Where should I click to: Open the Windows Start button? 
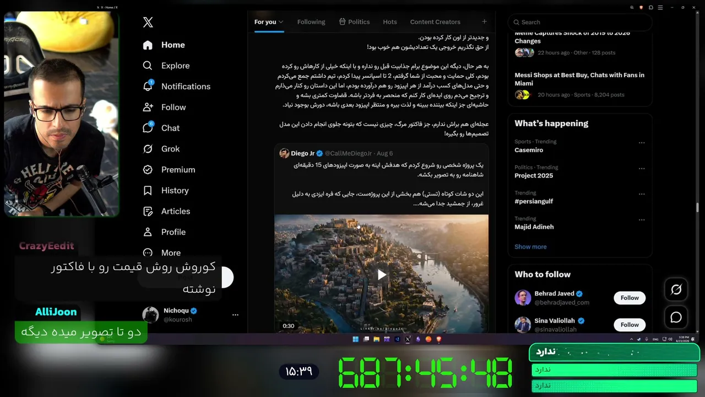click(355, 339)
